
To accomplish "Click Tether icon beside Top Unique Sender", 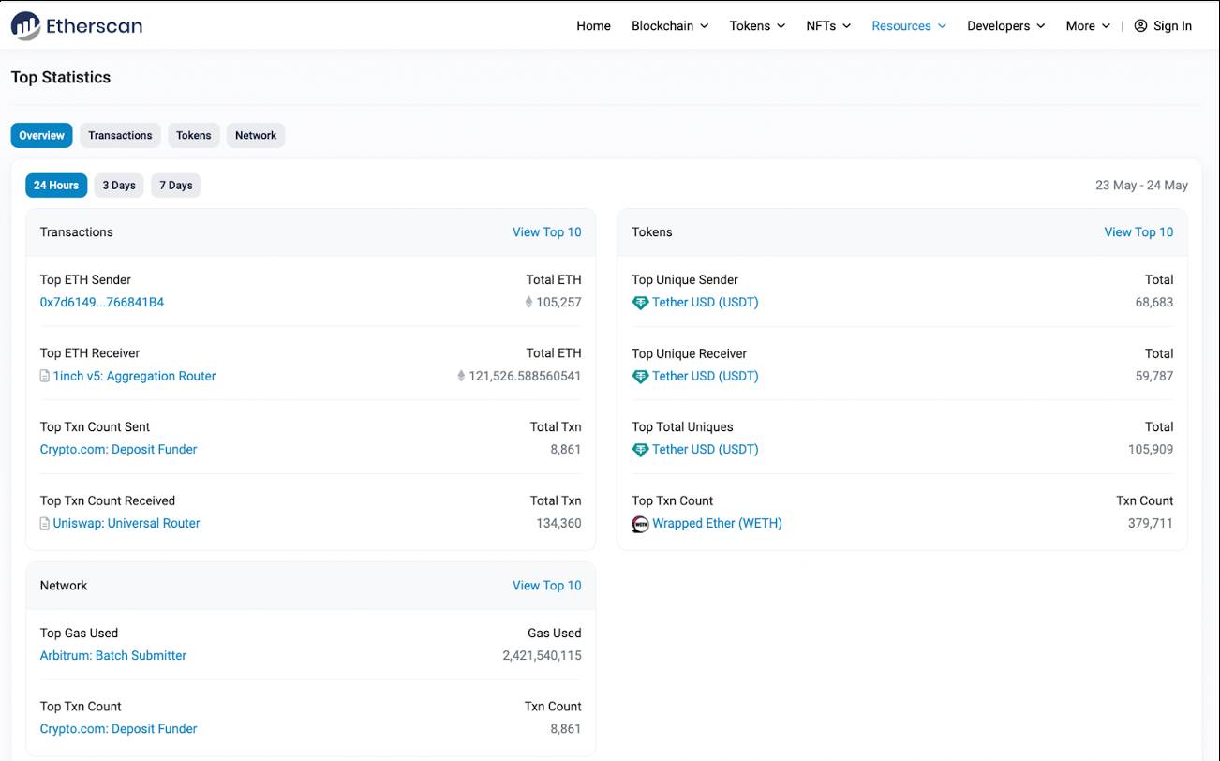I will (x=640, y=303).
